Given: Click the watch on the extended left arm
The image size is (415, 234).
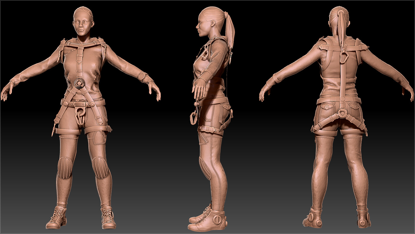Looking at the screenshot, I should tap(142, 76).
